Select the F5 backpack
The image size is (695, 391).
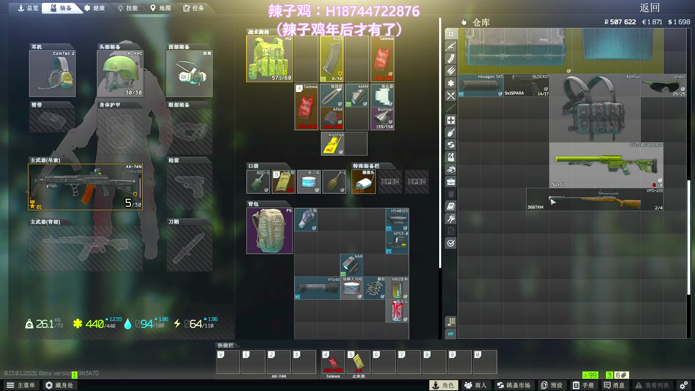[x=270, y=231]
